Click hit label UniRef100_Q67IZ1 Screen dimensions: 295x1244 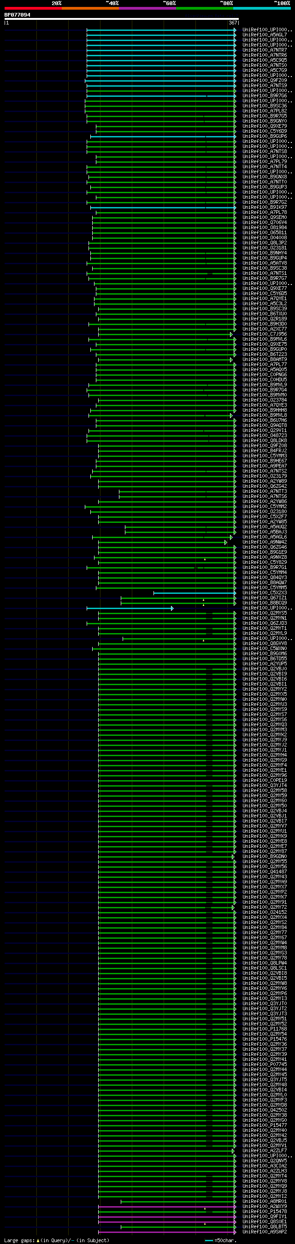click(265, 598)
